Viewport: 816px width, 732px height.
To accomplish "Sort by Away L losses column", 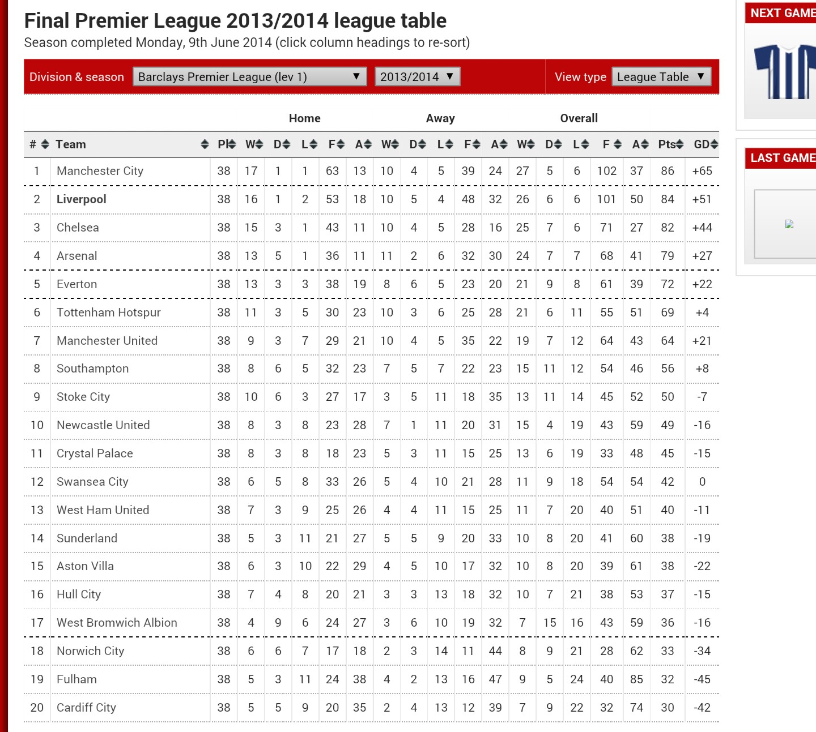I will pos(445,144).
